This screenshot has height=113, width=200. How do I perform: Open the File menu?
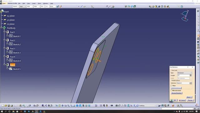[19, 3]
